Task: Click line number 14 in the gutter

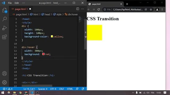Action: pyautogui.click(x=15, y=58)
